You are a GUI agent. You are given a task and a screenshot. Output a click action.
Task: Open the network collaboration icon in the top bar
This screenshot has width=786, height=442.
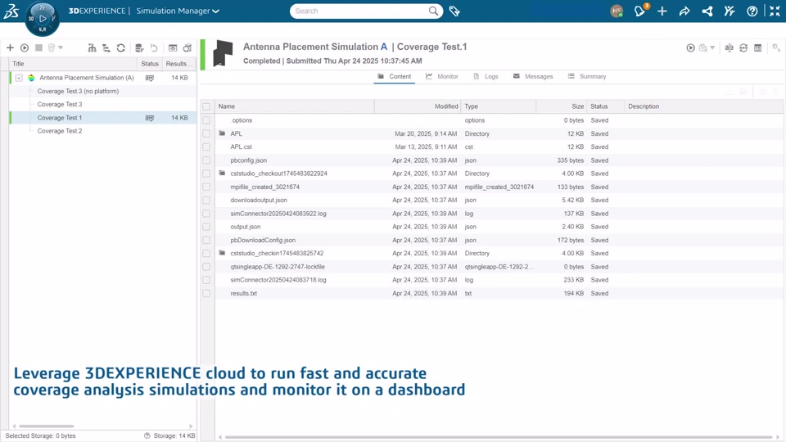[707, 11]
